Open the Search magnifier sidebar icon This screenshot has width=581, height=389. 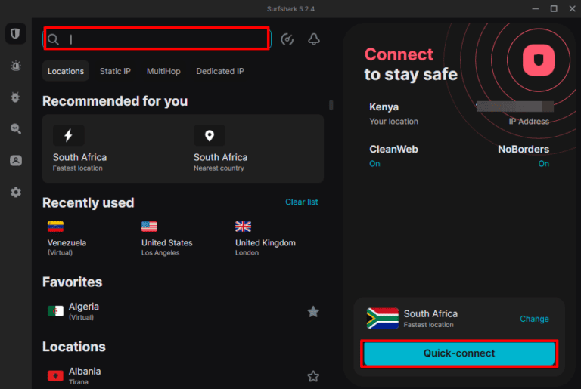(x=15, y=129)
